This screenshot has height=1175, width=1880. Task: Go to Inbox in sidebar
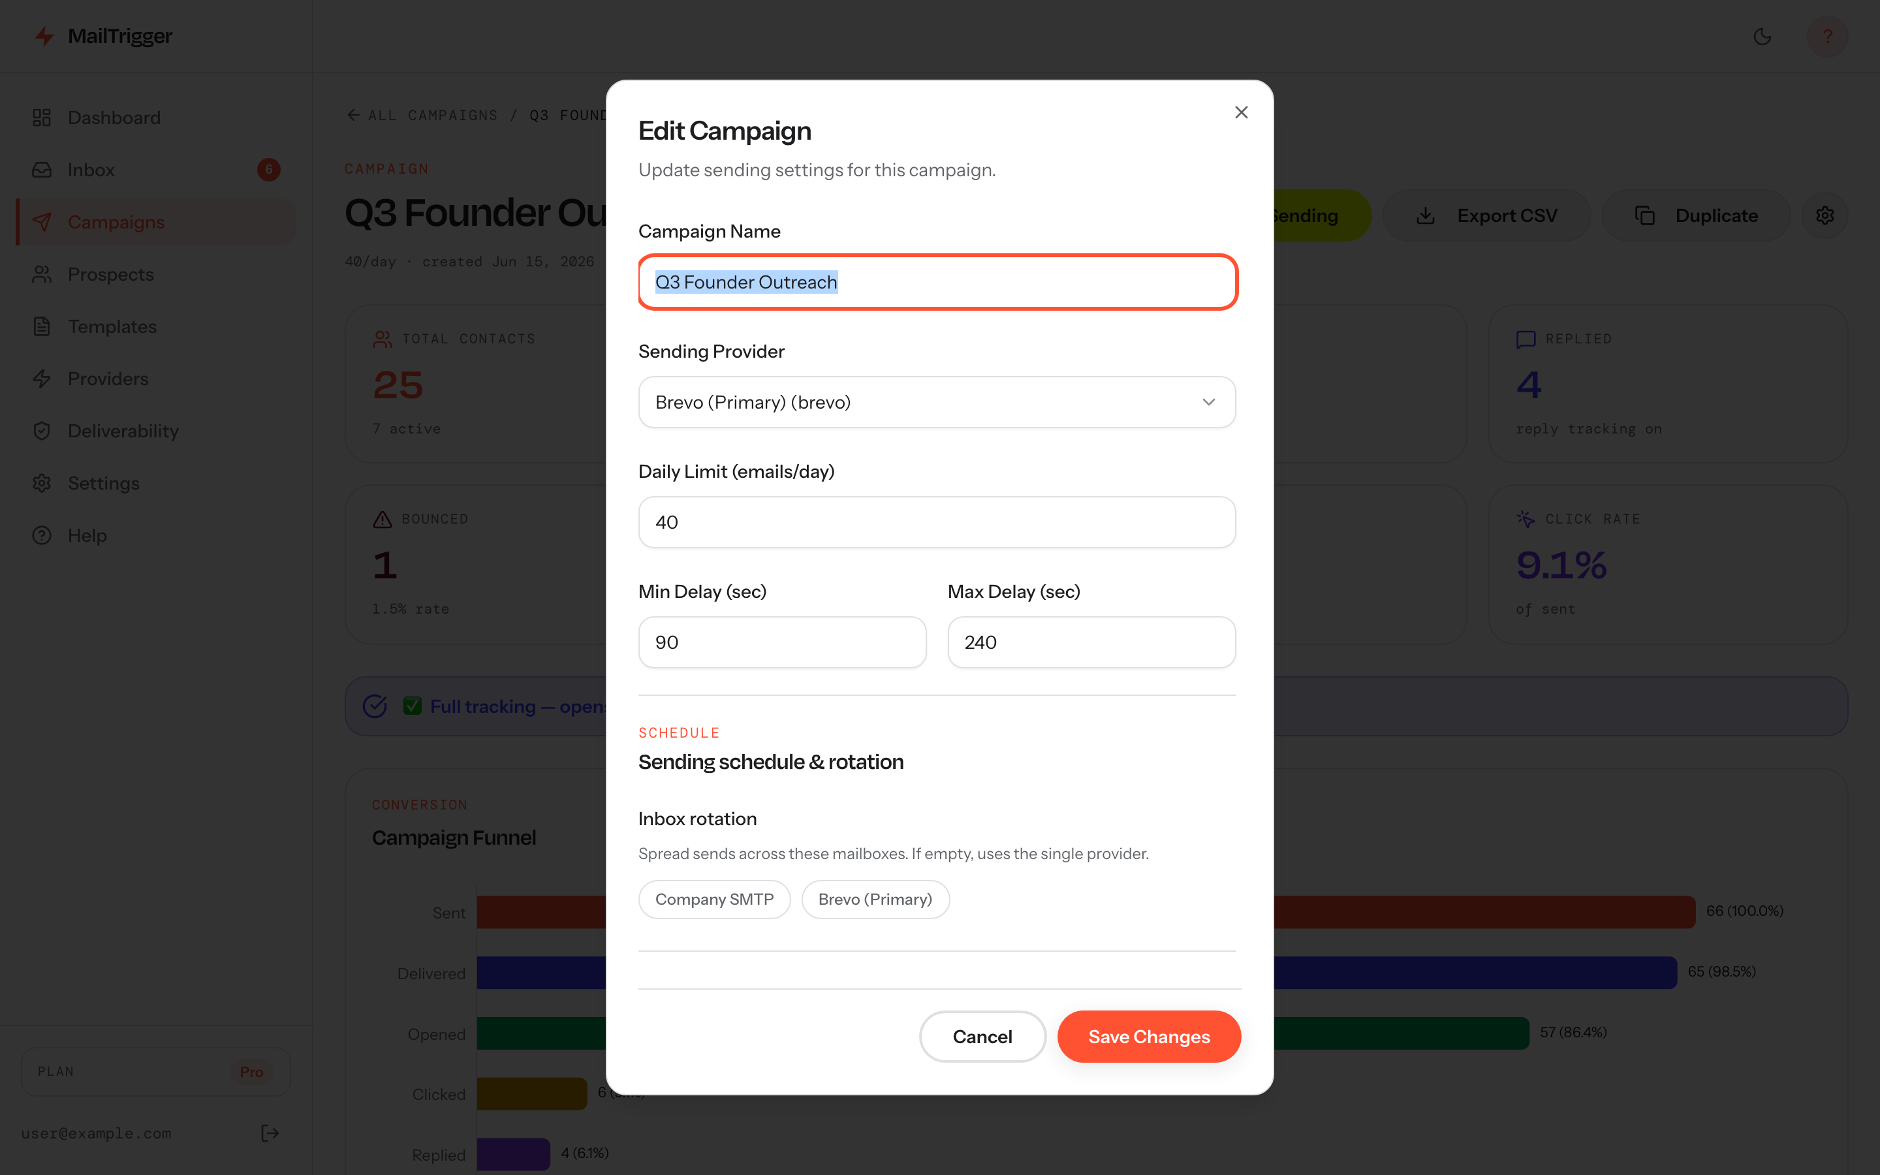coord(155,170)
